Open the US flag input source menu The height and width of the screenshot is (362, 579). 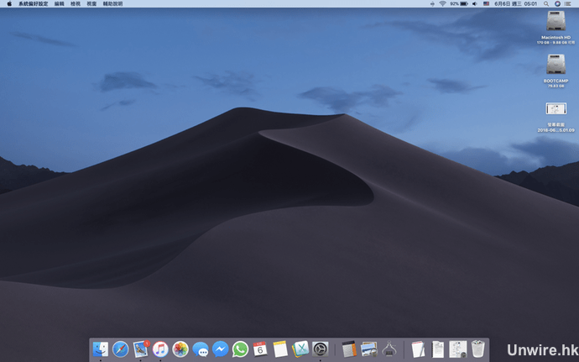tap(487, 3)
